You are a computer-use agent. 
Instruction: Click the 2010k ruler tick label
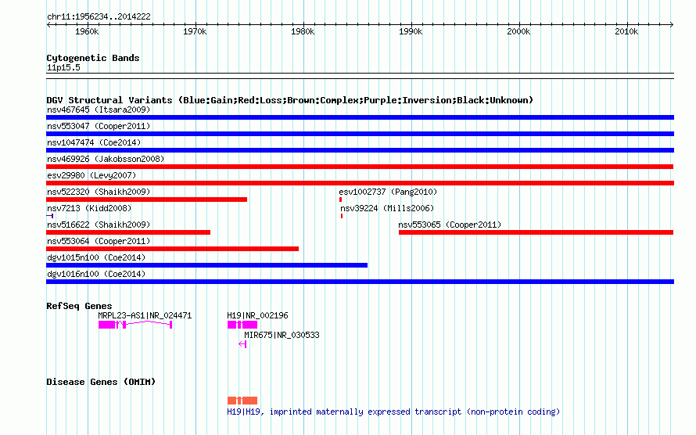(626, 31)
